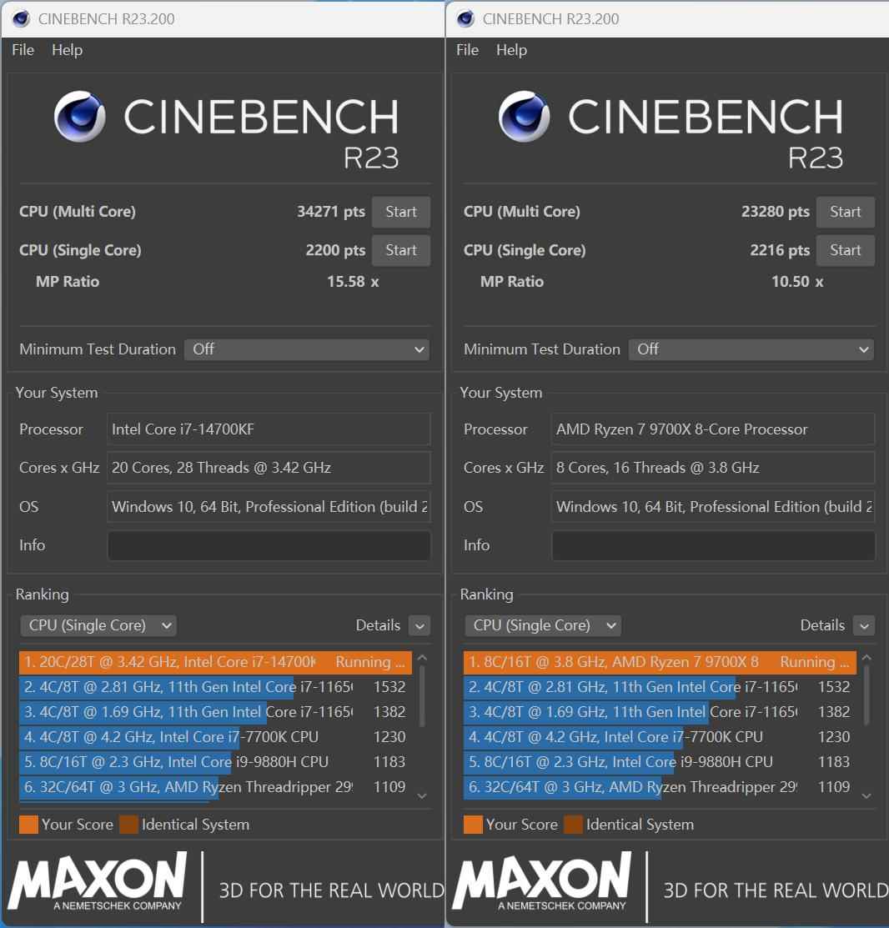Open Minimum Test Duration dropdown, left window
Viewport: 889px width, 928px height.
coord(307,349)
